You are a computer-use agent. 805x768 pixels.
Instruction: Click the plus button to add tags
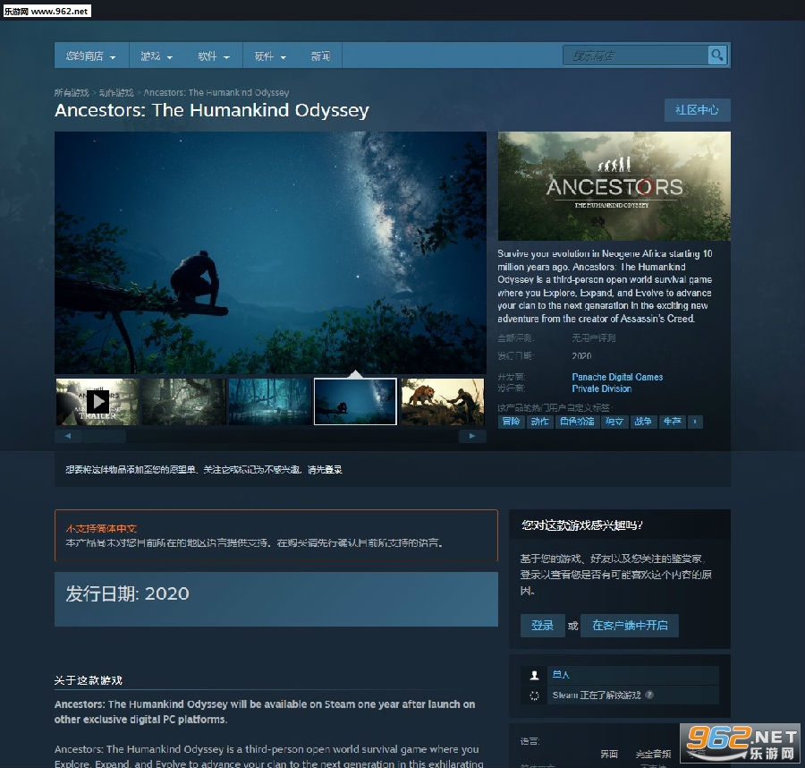[695, 422]
